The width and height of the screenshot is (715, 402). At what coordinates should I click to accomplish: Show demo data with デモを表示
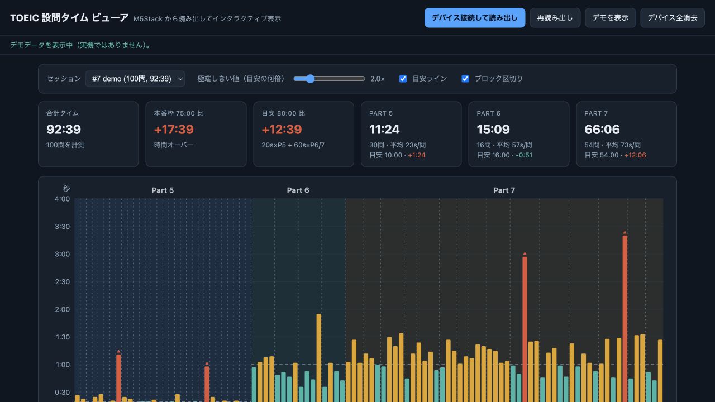[x=611, y=18]
